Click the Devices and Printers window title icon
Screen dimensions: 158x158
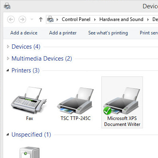click(x=7, y=6)
